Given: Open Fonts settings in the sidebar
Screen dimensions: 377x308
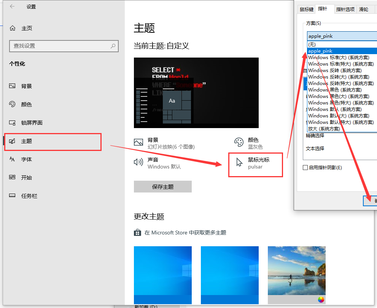Looking at the screenshot, I should pos(26,159).
